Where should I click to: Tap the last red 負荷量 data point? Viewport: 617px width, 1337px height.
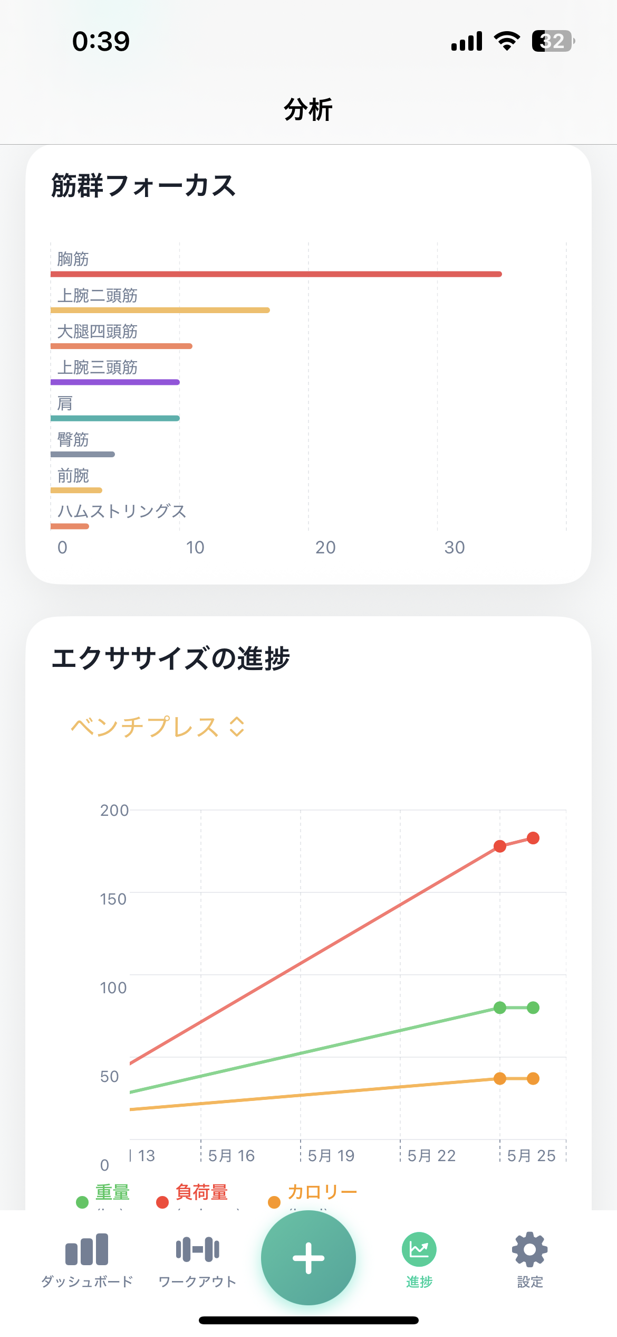click(533, 838)
